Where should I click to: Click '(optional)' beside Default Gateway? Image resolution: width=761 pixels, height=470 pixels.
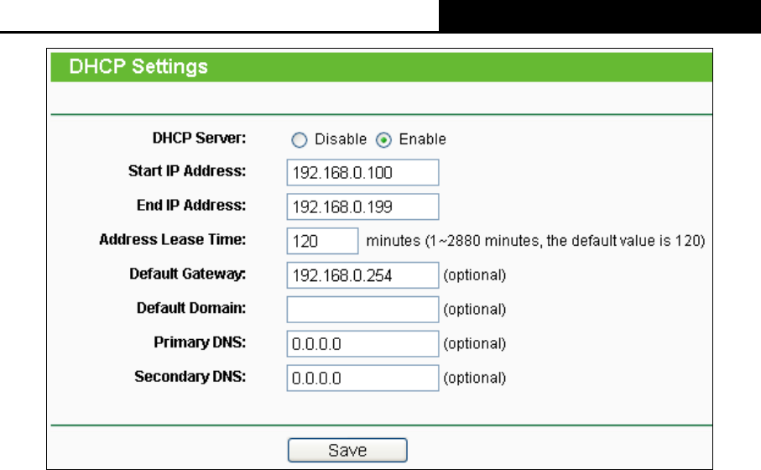[x=475, y=275]
